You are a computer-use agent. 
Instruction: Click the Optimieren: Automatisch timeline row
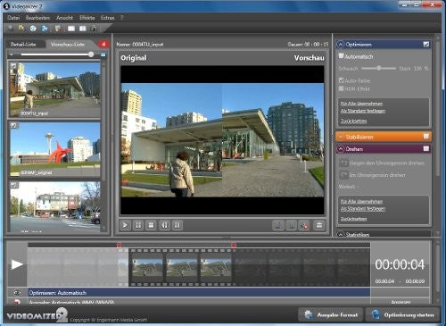coord(199,293)
